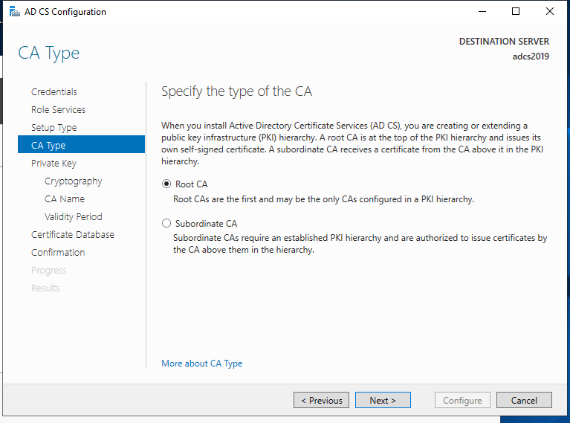The height and width of the screenshot is (423, 570).
Task: Cancel the AD CS configuration wizard
Action: pos(524,400)
